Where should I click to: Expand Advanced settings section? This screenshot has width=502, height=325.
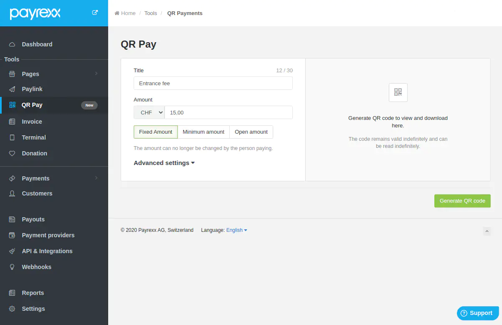tap(164, 163)
